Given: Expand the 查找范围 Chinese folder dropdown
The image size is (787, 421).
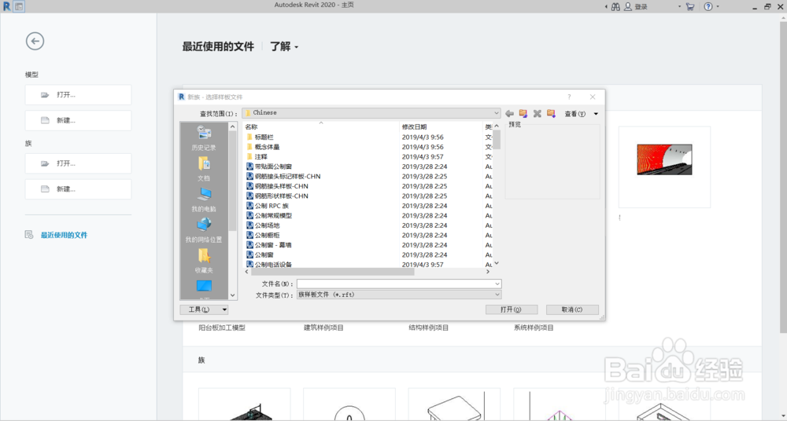Looking at the screenshot, I should (x=497, y=113).
